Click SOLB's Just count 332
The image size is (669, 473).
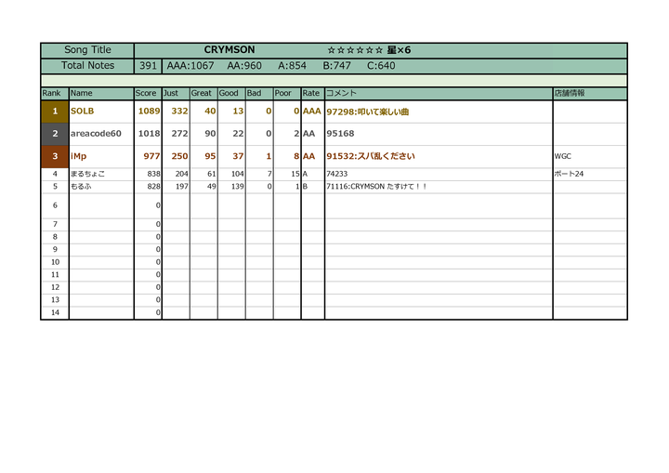pos(179,111)
